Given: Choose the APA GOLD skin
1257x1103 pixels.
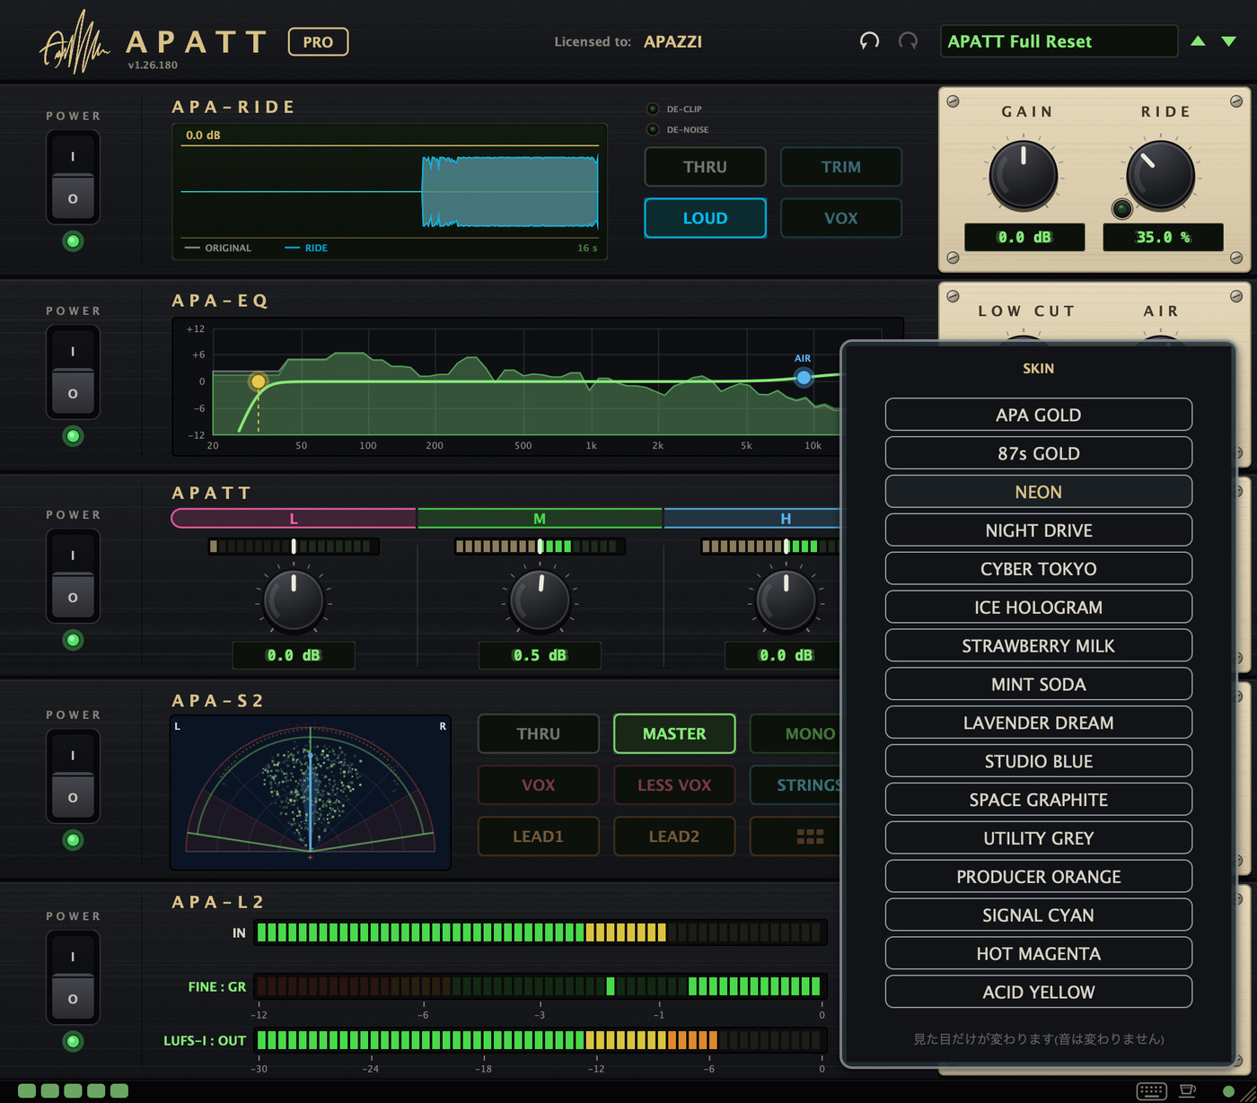Looking at the screenshot, I should click(1039, 415).
